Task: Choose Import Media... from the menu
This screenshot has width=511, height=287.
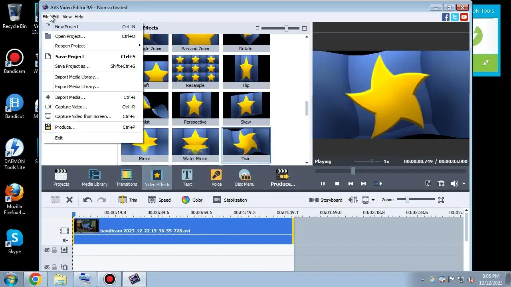Action: tap(93, 97)
